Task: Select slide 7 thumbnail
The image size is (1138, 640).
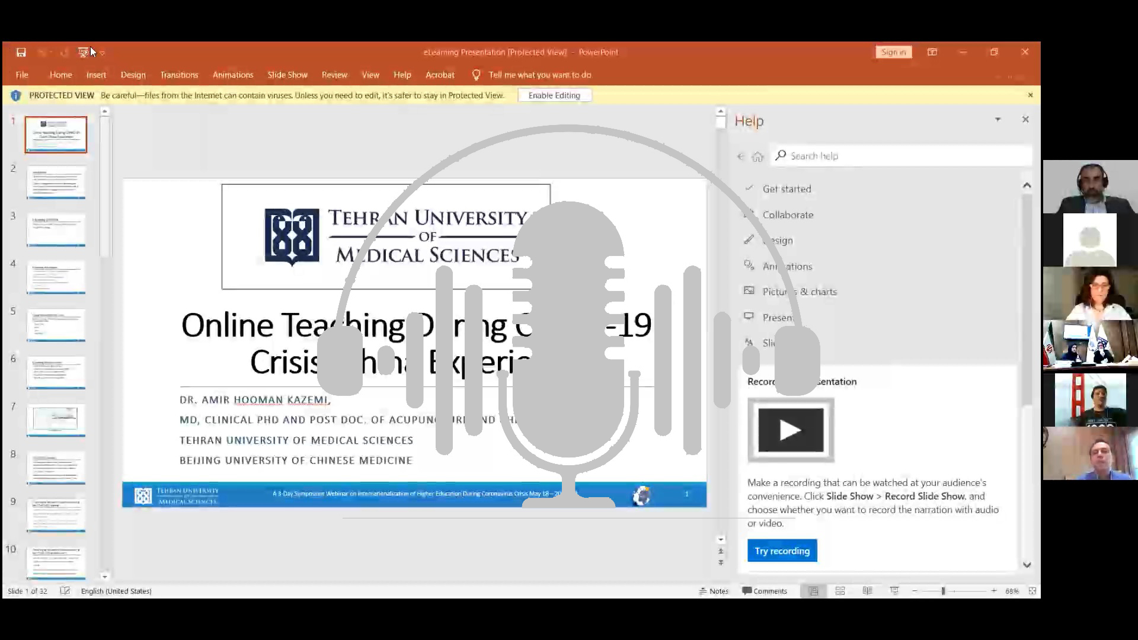Action: tap(56, 420)
